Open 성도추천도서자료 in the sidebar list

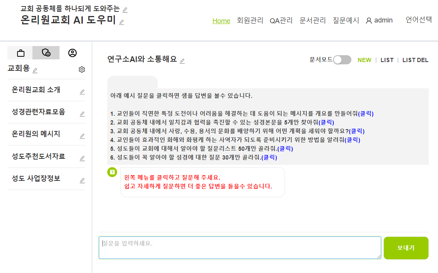coord(39,156)
